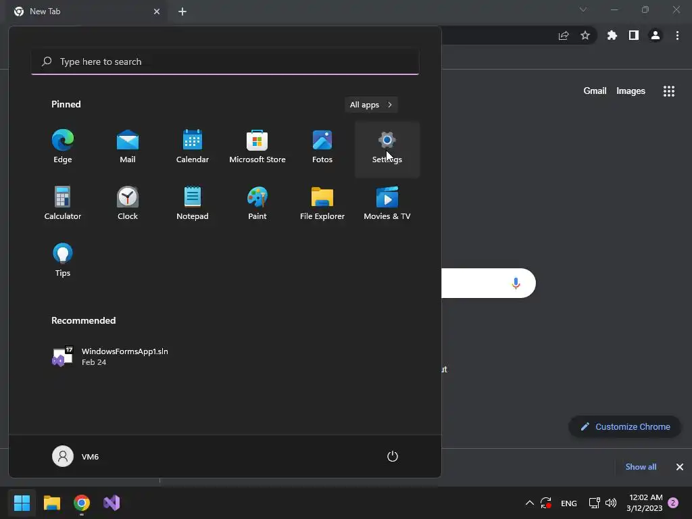This screenshot has width=692, height=519.
Task: Open the Calendar app
Action: pos(193,147)
